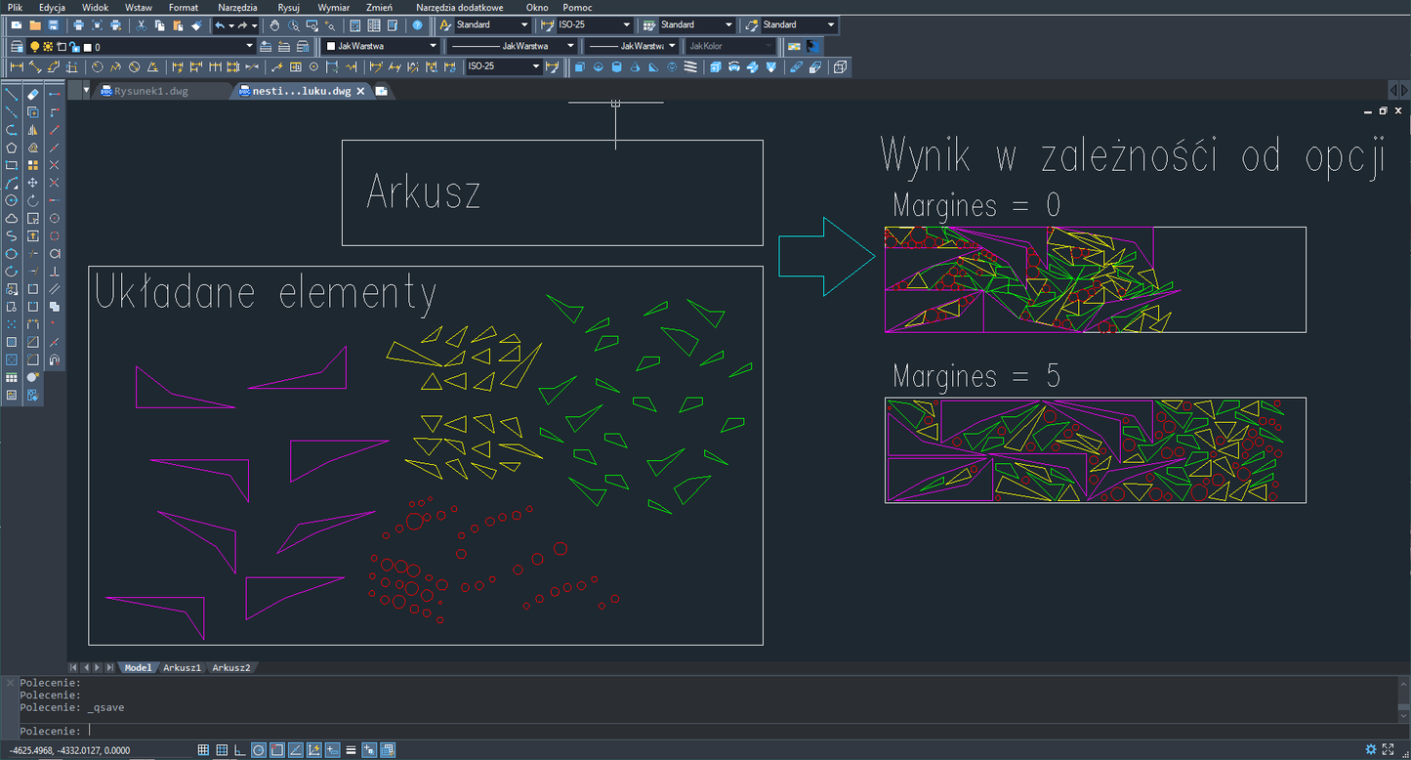Select the Table tool
The image size is (1411, 760).
[12, 377]
